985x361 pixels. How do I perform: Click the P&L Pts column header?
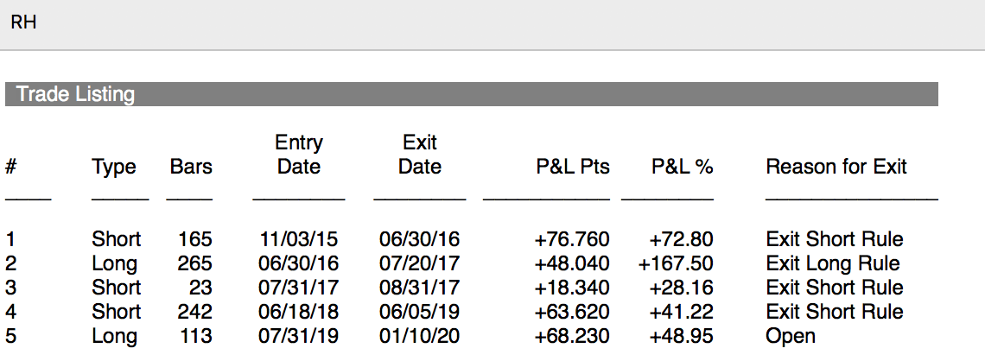(573, 167)
